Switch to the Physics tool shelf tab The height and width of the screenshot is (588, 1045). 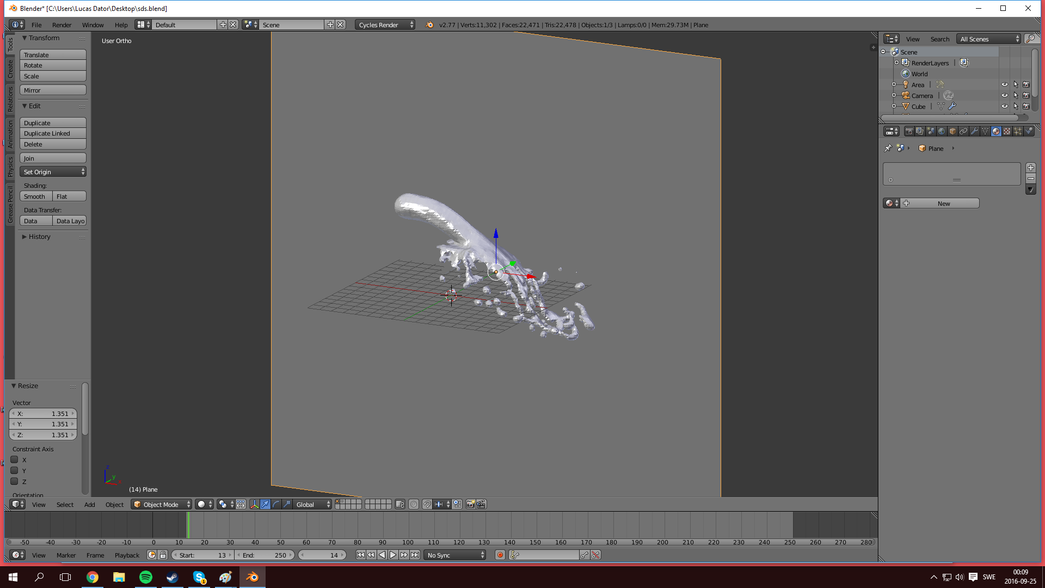click(x=10, y=167)
